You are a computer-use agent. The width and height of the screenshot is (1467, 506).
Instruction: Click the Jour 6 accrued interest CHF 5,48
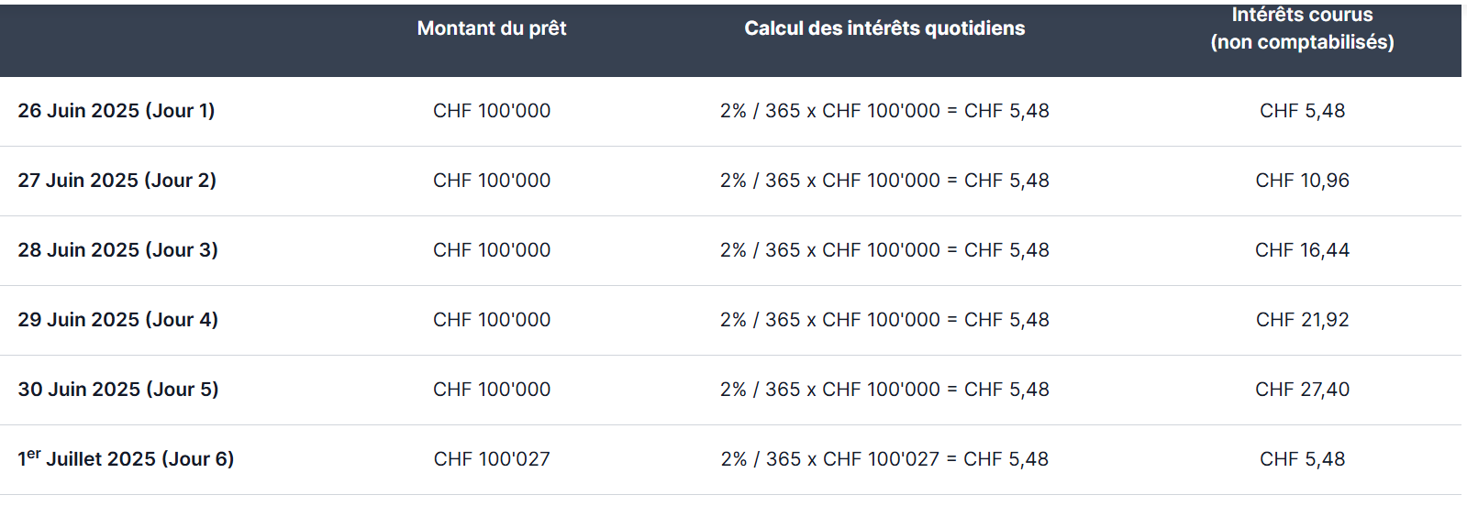point(1303,459)
